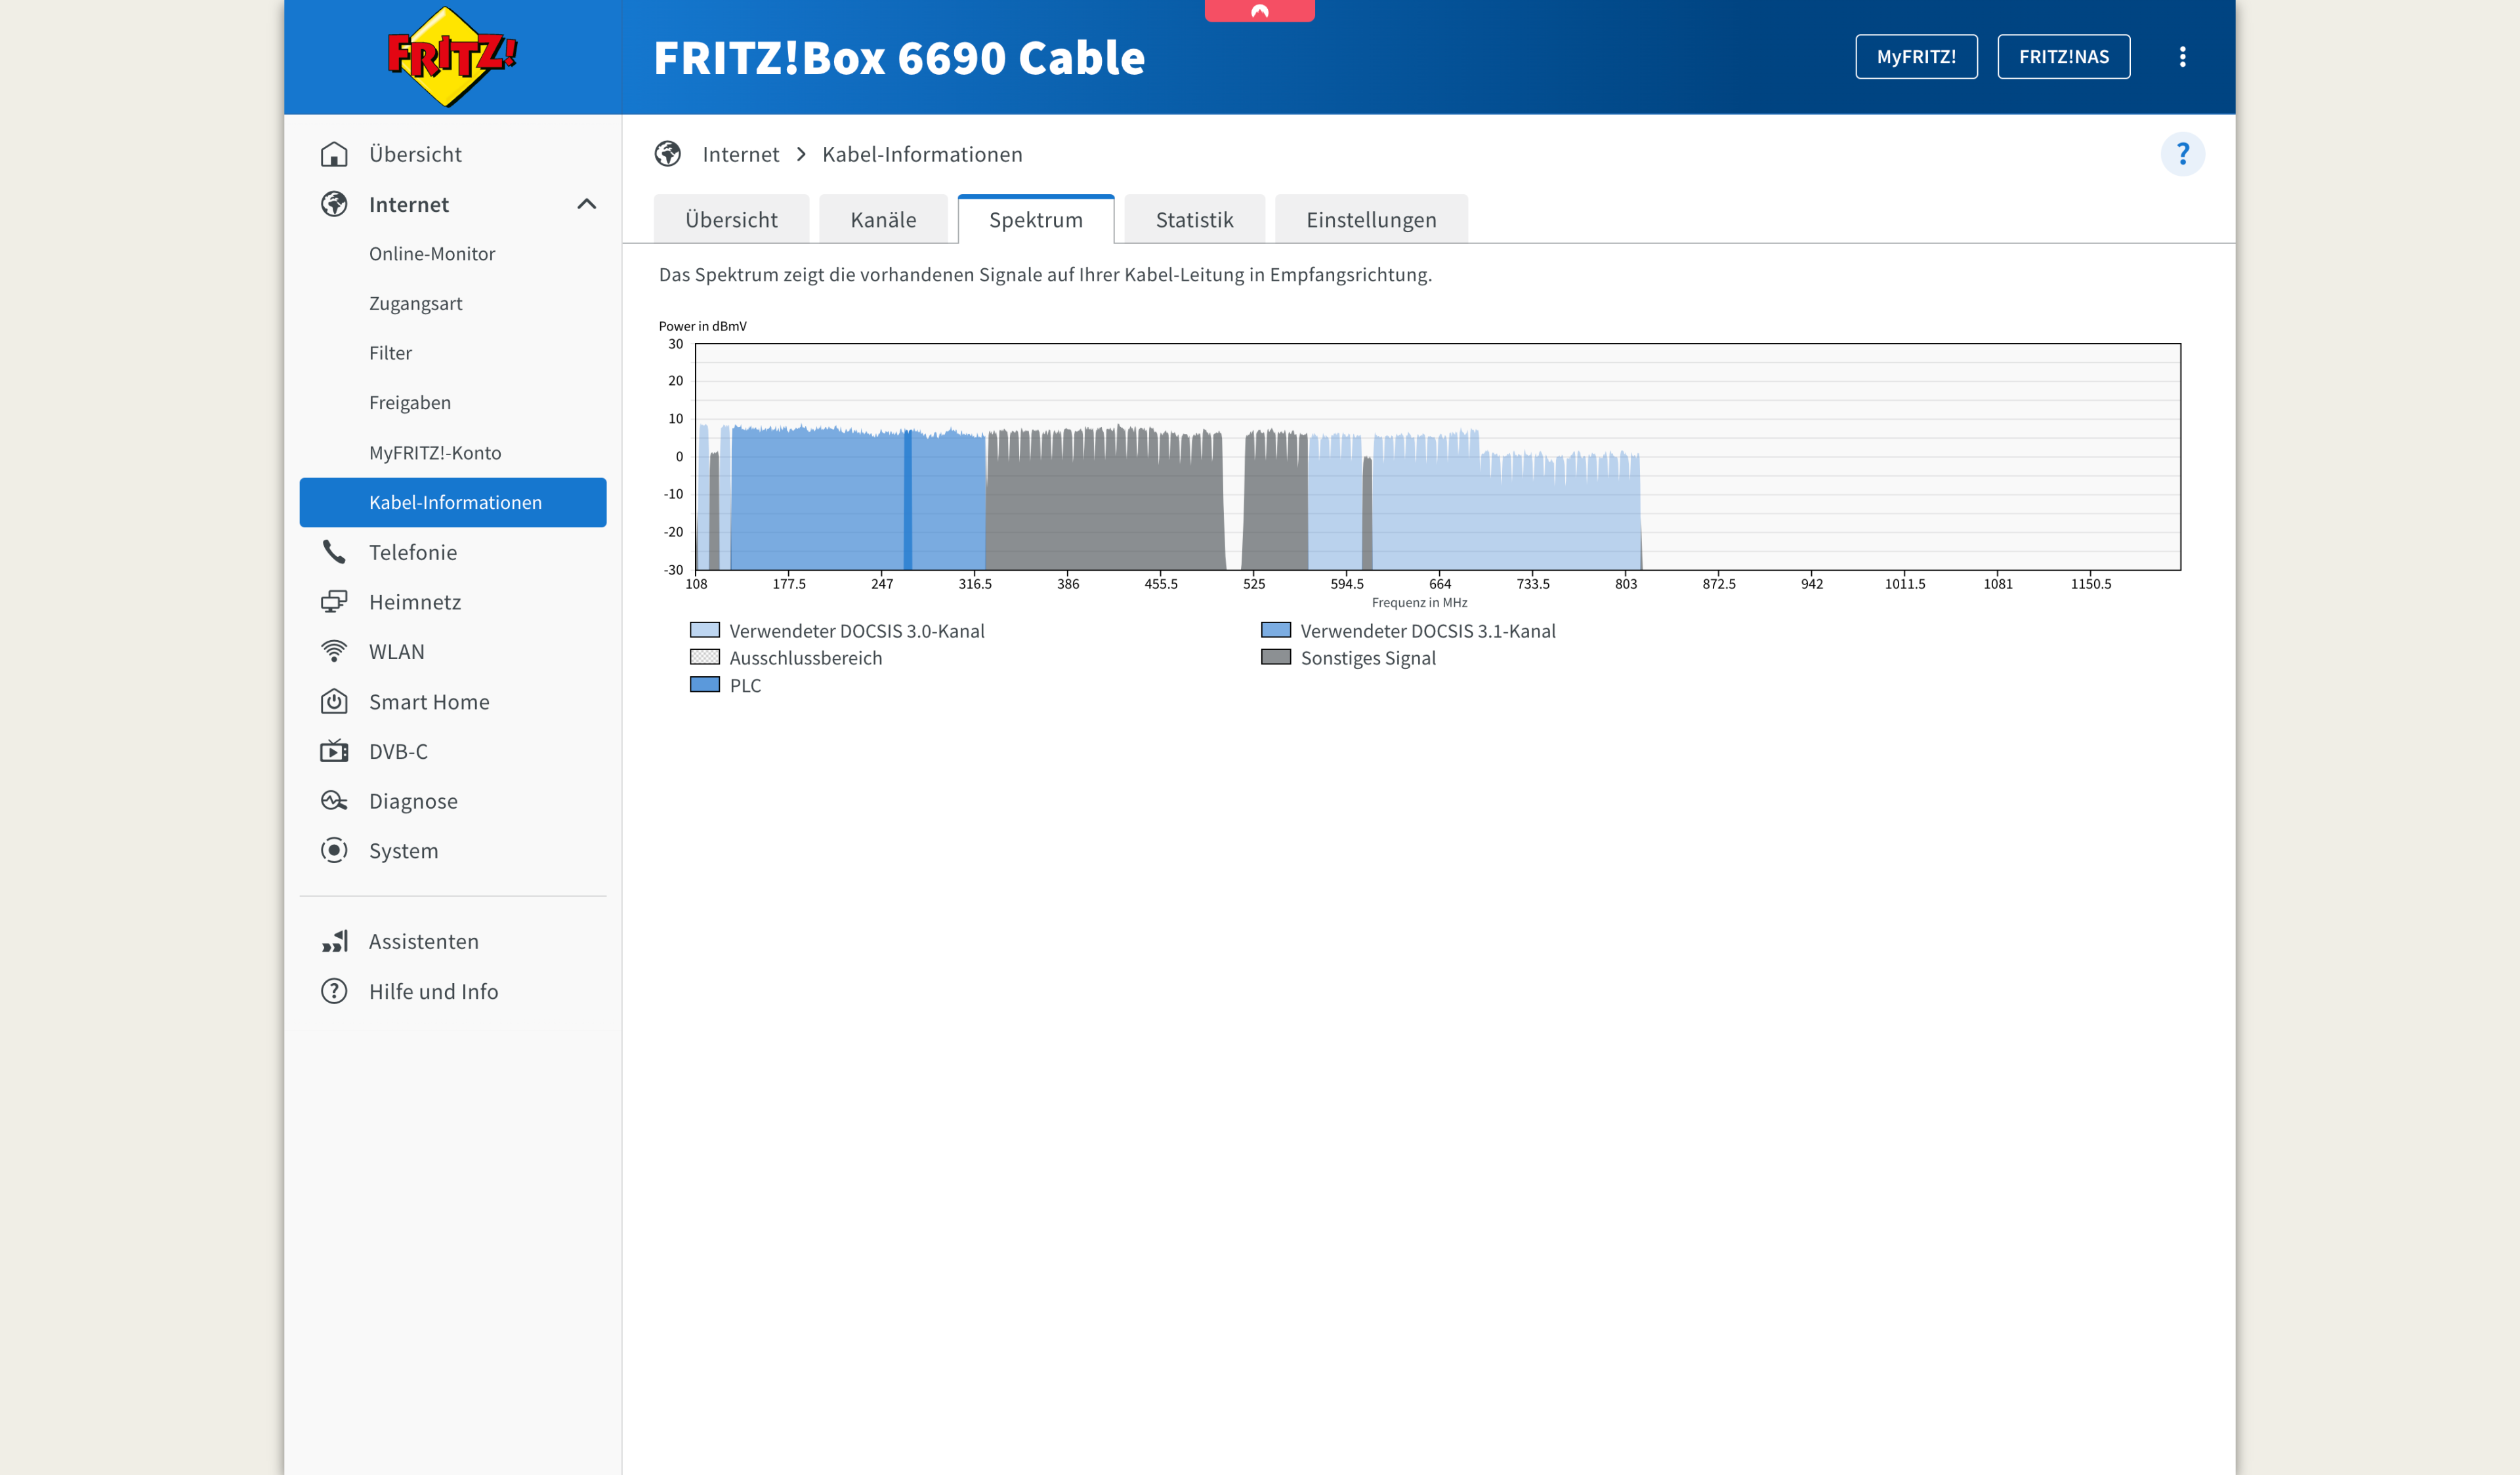Image resolution: width=2520 pixels, height=1475 pixels.
Task: Select the System target icon
Action: tap(334, 851)
